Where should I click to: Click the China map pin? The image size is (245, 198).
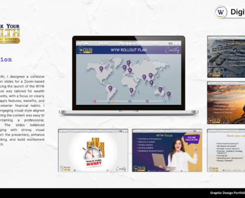[150, 76]
